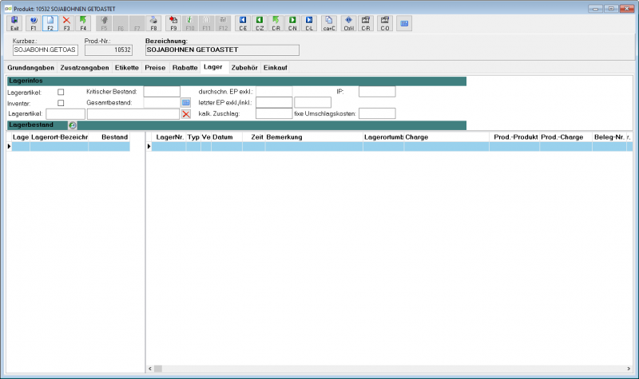Viewport: 639px width, 379px height.
Task: Click the Kurzbez. input field
Action: pyautogui.click(x=46, y=49)
